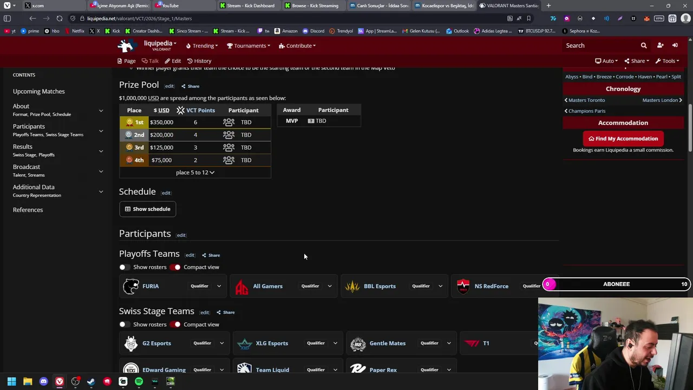Click the NS RedForce team logo
This screenshot has width=693, height=390.
[x=463, y=286]
